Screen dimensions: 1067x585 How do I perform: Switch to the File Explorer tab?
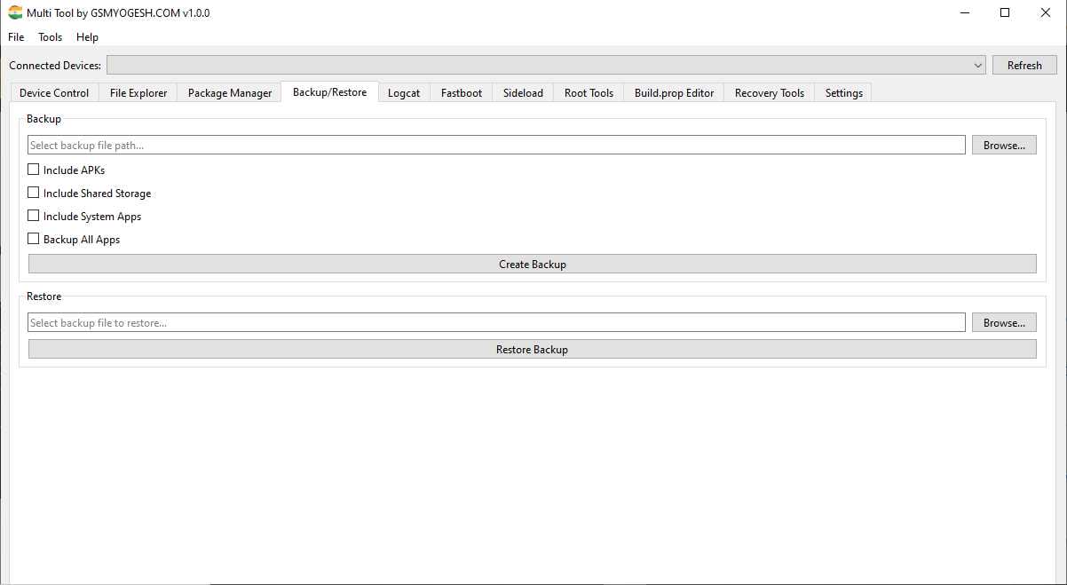(138, 93)
